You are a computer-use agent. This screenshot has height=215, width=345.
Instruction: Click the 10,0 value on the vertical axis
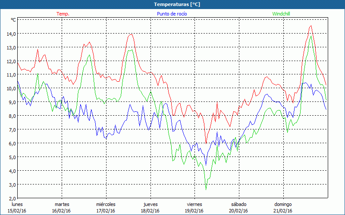(10, 89)
